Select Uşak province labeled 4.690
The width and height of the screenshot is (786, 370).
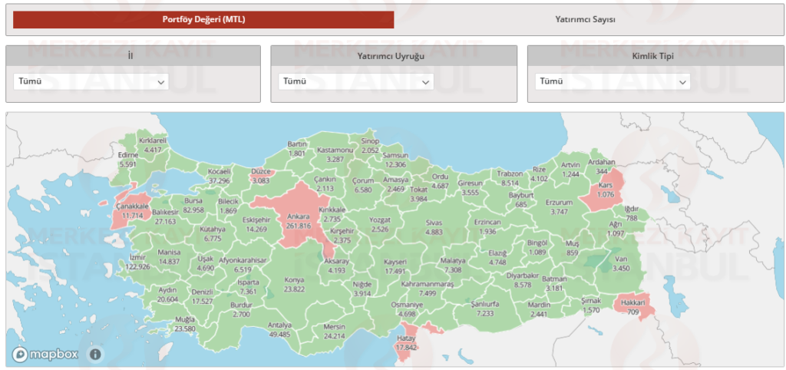tap(206, 263)
